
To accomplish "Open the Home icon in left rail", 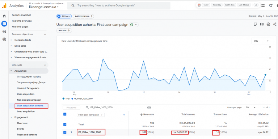I will [x=4, y=16].
